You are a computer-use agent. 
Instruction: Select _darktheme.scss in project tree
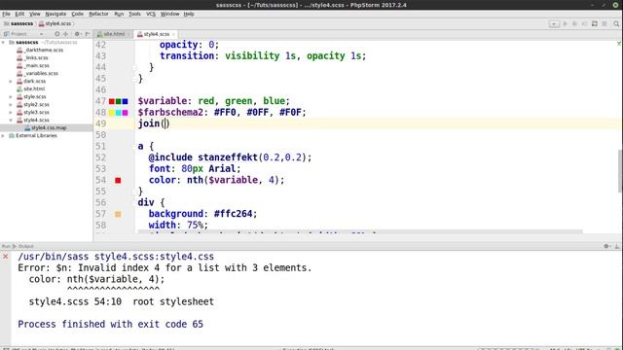click(x=43, y=50)
